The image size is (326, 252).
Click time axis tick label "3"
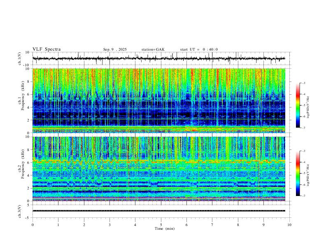pyautogui.click(x=109, y=225)
